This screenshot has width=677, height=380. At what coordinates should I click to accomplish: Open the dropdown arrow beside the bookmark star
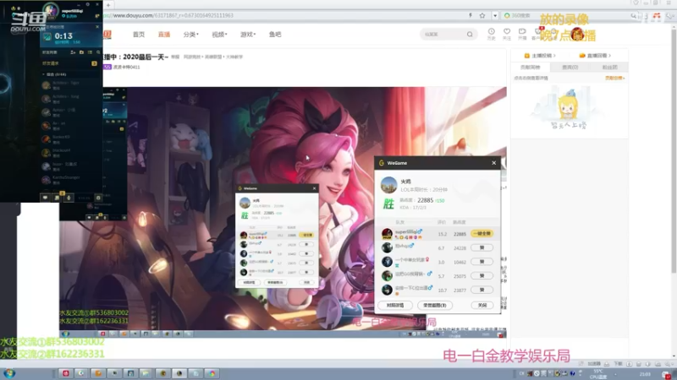495,15
